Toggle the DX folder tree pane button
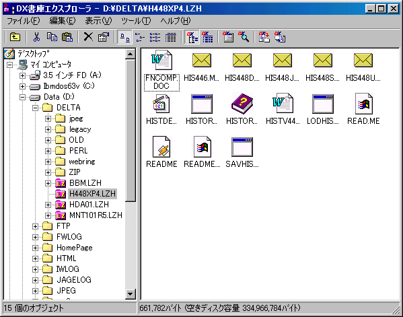The image size is (403, 317). 192,37
